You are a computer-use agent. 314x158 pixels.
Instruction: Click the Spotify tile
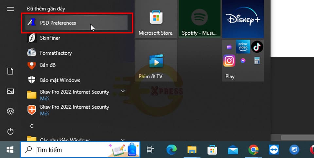click(x=199, y=19)
